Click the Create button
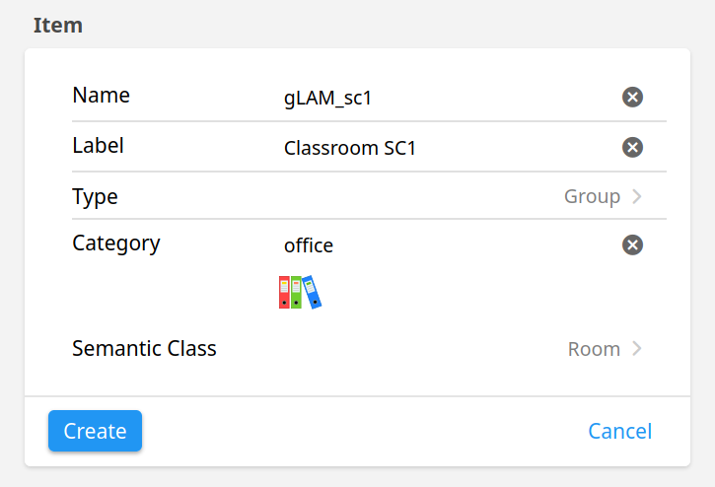Image resolution: width=715 pixels, height=487 pixels. pyautogui.click(x=95, y=431)
